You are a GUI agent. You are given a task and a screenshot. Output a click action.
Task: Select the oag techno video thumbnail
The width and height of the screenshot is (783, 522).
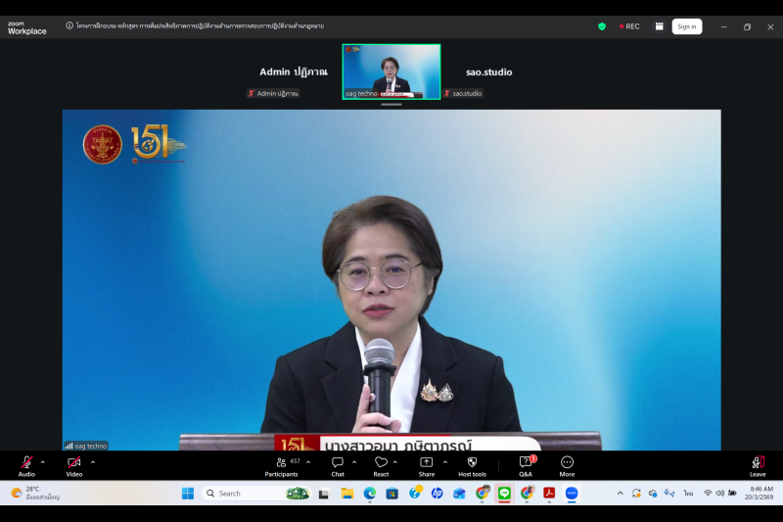tap(391, 71)
